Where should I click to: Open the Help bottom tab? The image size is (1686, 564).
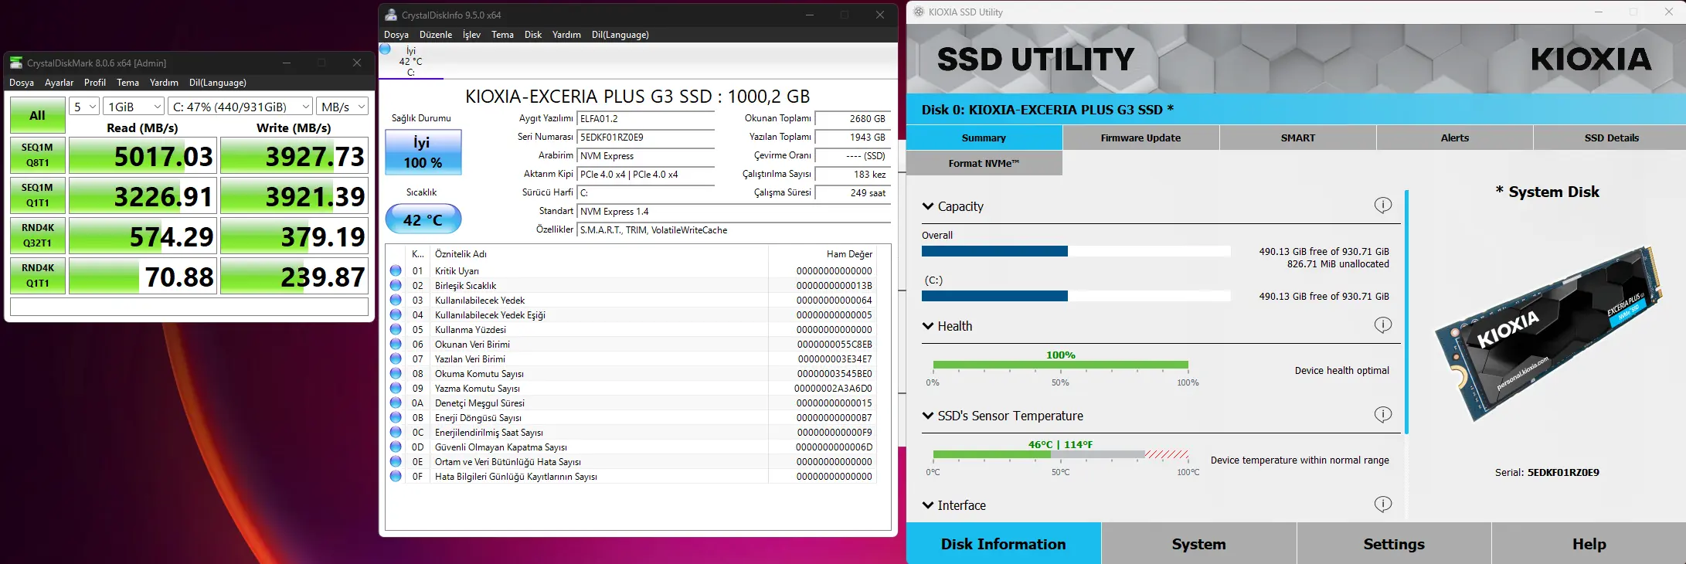pos(1589,543)
